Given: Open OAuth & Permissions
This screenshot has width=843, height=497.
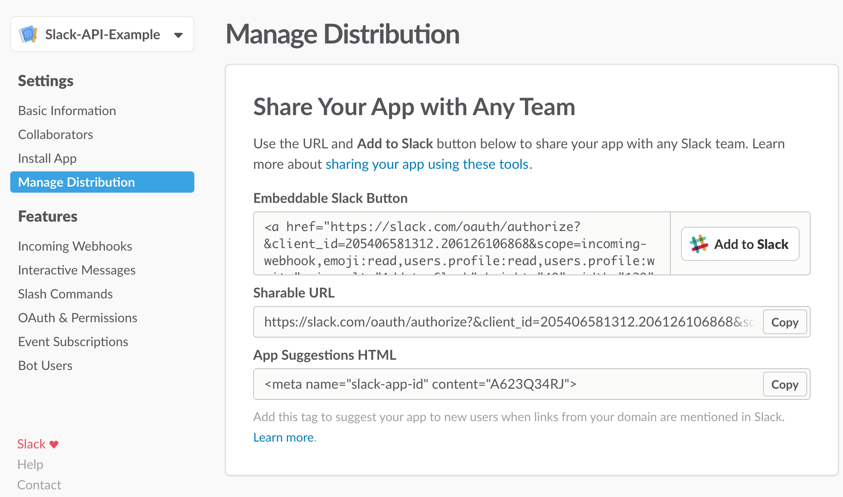Looking at the screenshot, I should [x=78, y=318].
